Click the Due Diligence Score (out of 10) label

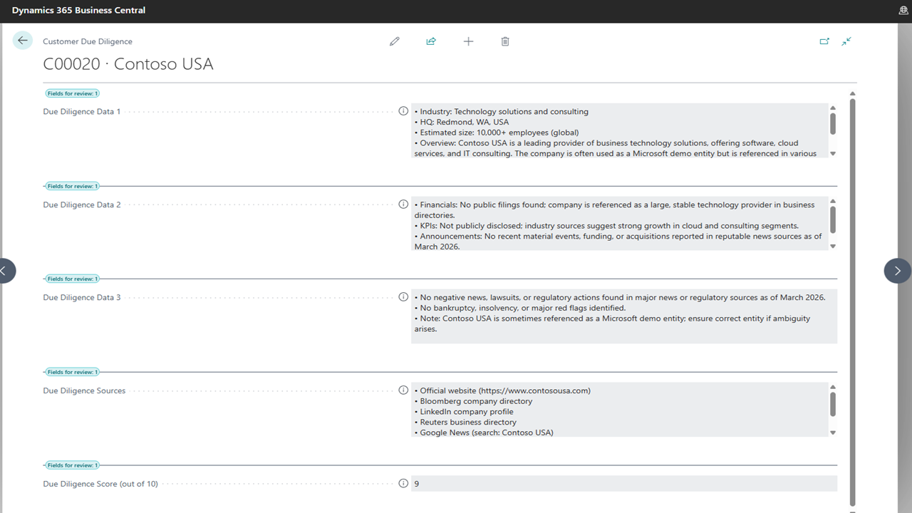coord(100,484)
